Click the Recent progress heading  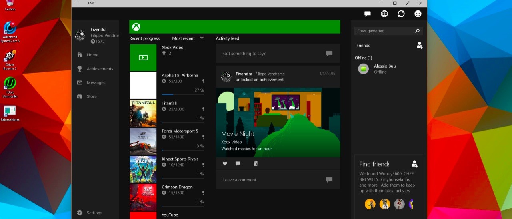click(x=144, y=38)
